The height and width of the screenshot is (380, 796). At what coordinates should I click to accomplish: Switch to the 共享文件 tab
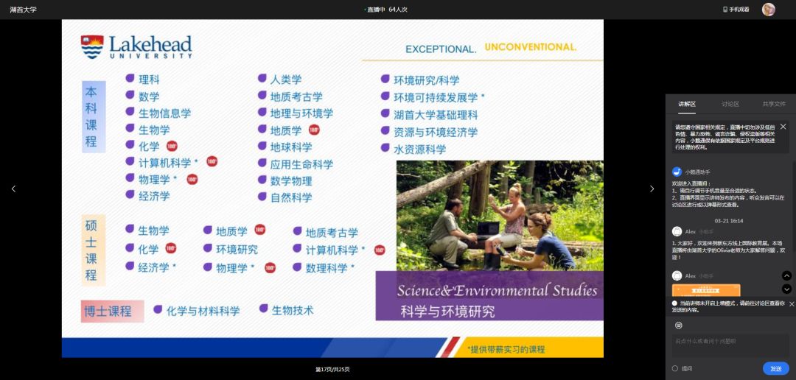pyautogui.click(x=774, y=104)
